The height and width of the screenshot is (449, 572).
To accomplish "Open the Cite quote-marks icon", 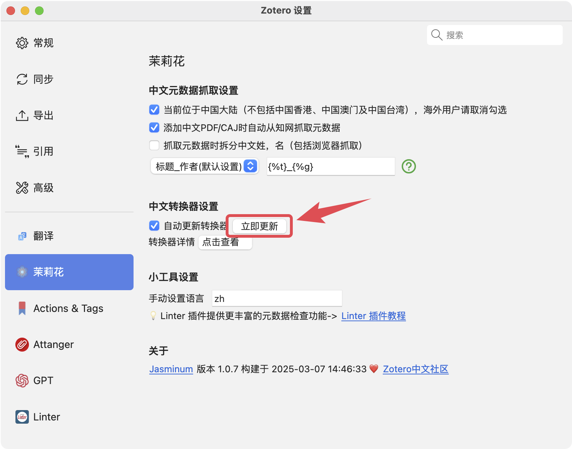I will (x=22, y=152).
